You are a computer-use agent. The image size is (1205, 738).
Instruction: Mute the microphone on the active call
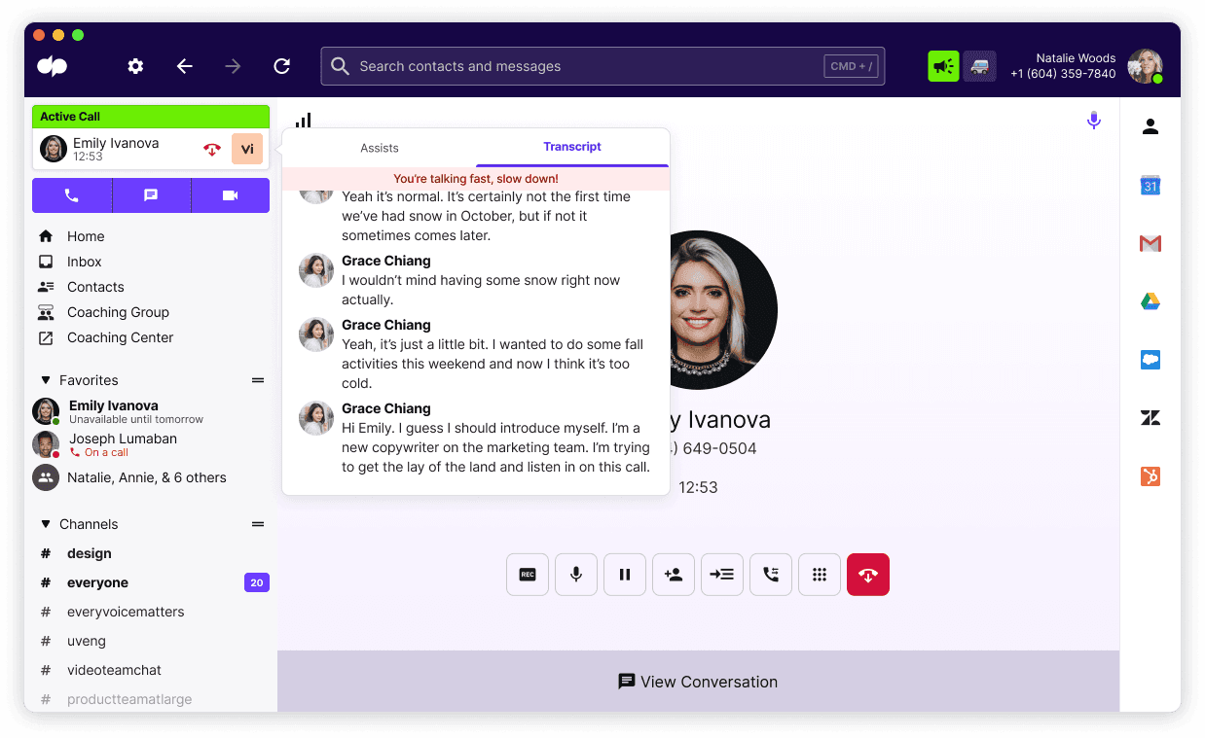point(575,574)
